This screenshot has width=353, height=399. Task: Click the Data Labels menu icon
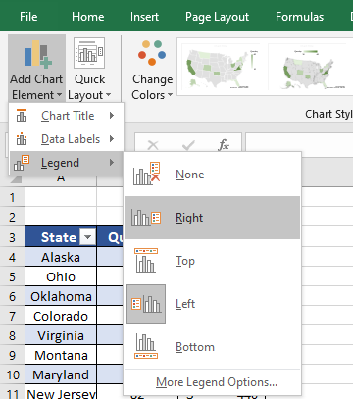22,139
